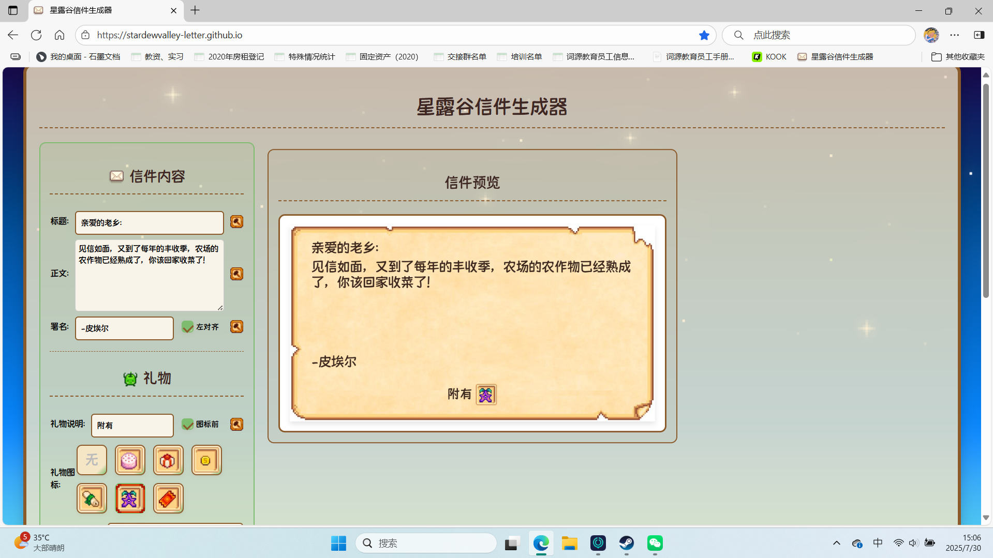Open 特殊情况统计 bookmark
This screenshot has height=558, width=993.
(x=305, y=57)
